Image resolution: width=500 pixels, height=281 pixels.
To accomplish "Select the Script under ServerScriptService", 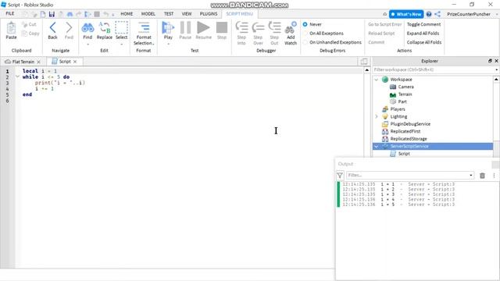I will coord(404,154).
